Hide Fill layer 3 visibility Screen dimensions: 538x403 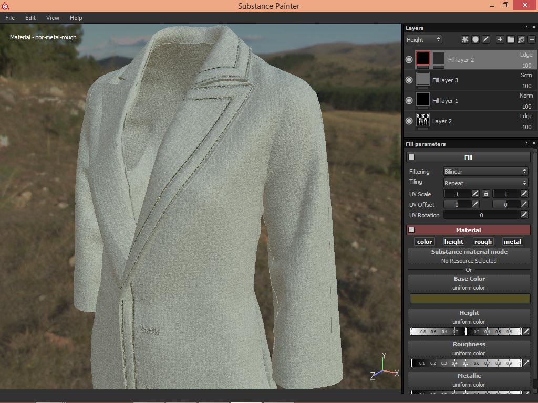[409, 80]
